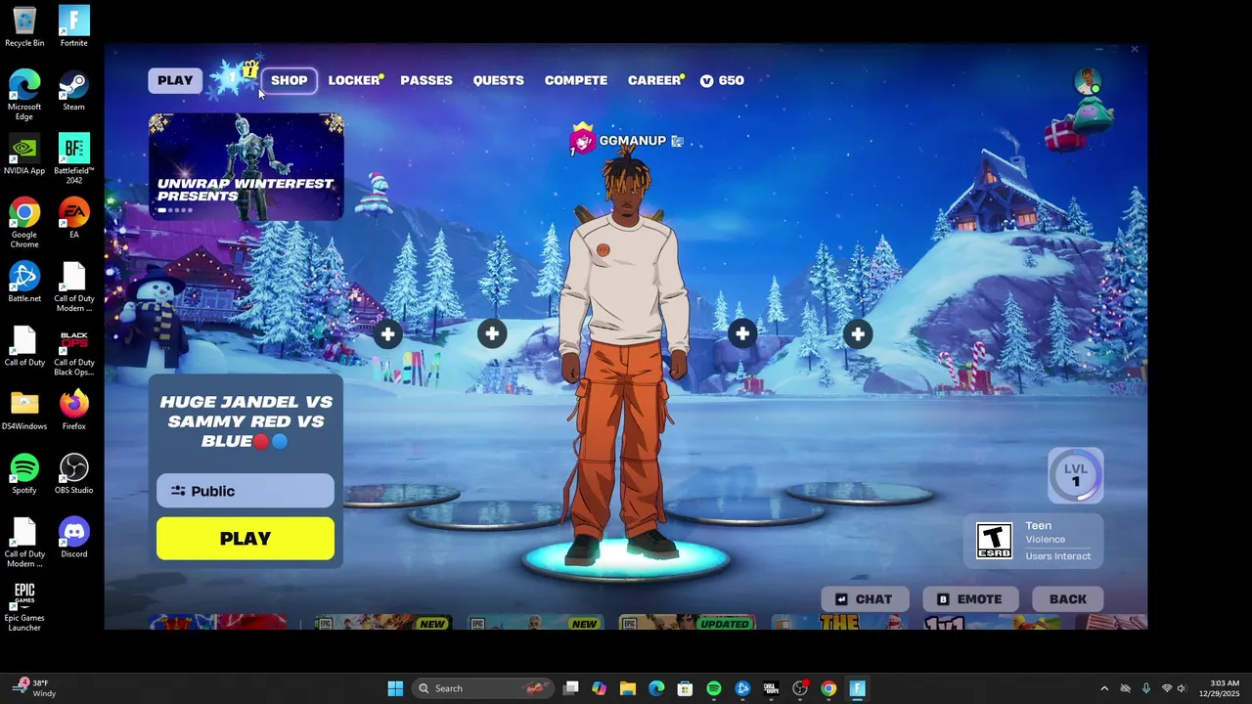Image resolution: width=1252 pixels, height=704 pixels.
Task: Select the PLAY tab in top navigation
Action: click(x=175, y=80)
